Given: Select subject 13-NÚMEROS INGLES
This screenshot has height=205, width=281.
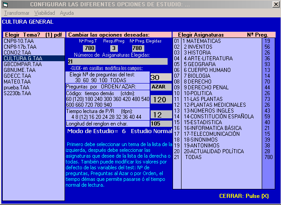Looking at the screenshot, I should point(221,110).
